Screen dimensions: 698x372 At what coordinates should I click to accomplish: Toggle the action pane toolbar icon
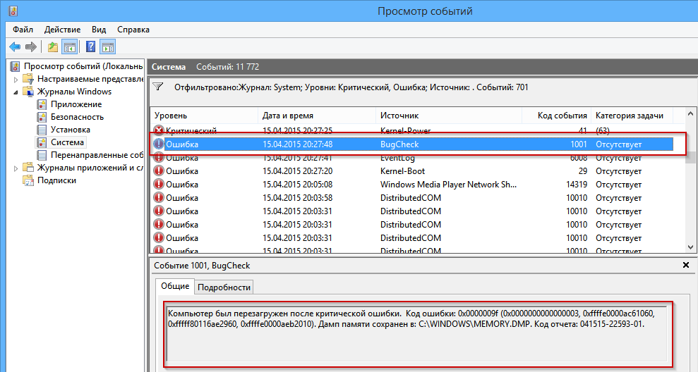pyautogui.click(x=107, y=47)
